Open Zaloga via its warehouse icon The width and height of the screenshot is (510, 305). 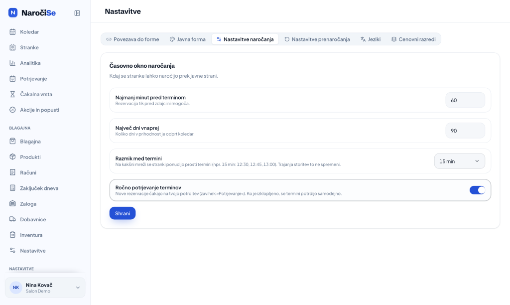click(x=12, y=203)
